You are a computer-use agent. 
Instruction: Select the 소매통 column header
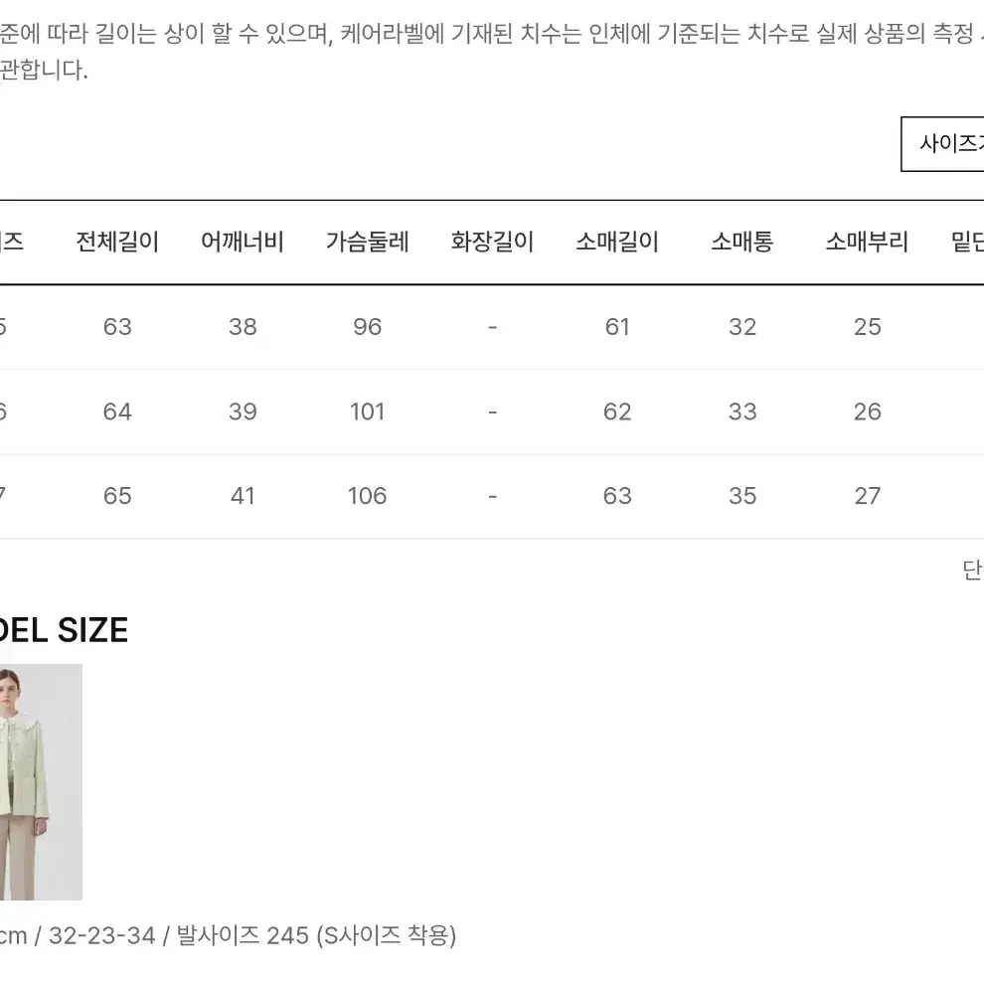tap(742, 242)
